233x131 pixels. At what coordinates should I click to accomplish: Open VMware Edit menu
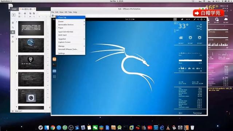(57, 12)
